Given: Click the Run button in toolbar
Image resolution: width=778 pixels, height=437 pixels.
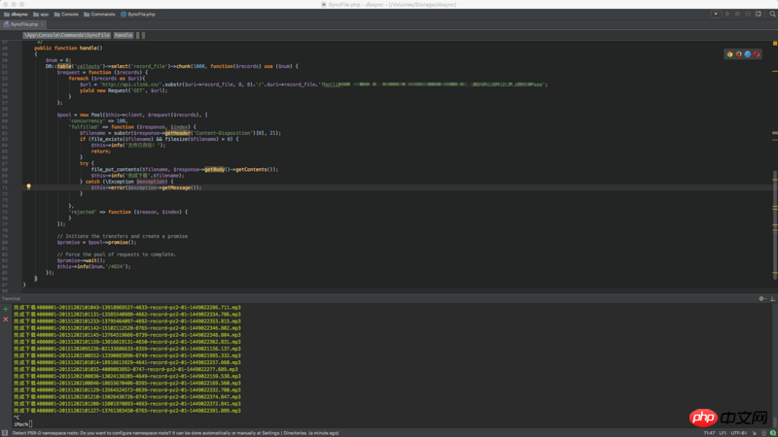Looking at the screenshot, I should (726, 15).
